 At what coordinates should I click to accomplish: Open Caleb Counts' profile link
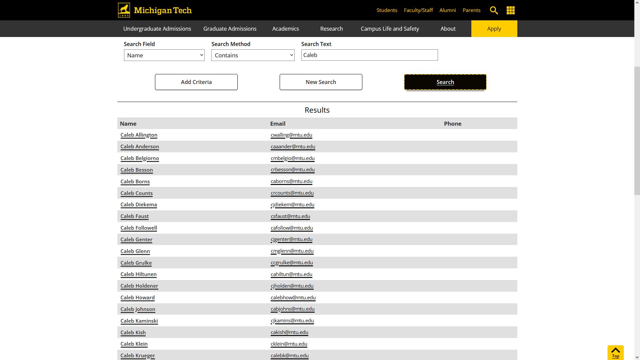[x=136, y=193]
